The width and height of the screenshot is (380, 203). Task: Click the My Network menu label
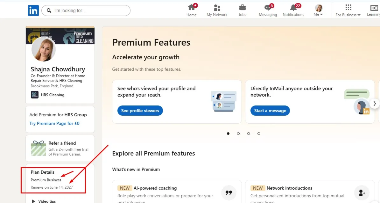217,15
